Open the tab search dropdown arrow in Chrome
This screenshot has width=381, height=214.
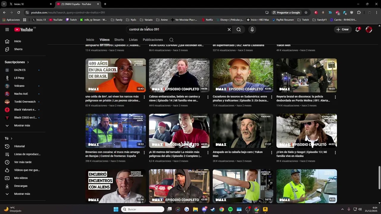[4, 4]
